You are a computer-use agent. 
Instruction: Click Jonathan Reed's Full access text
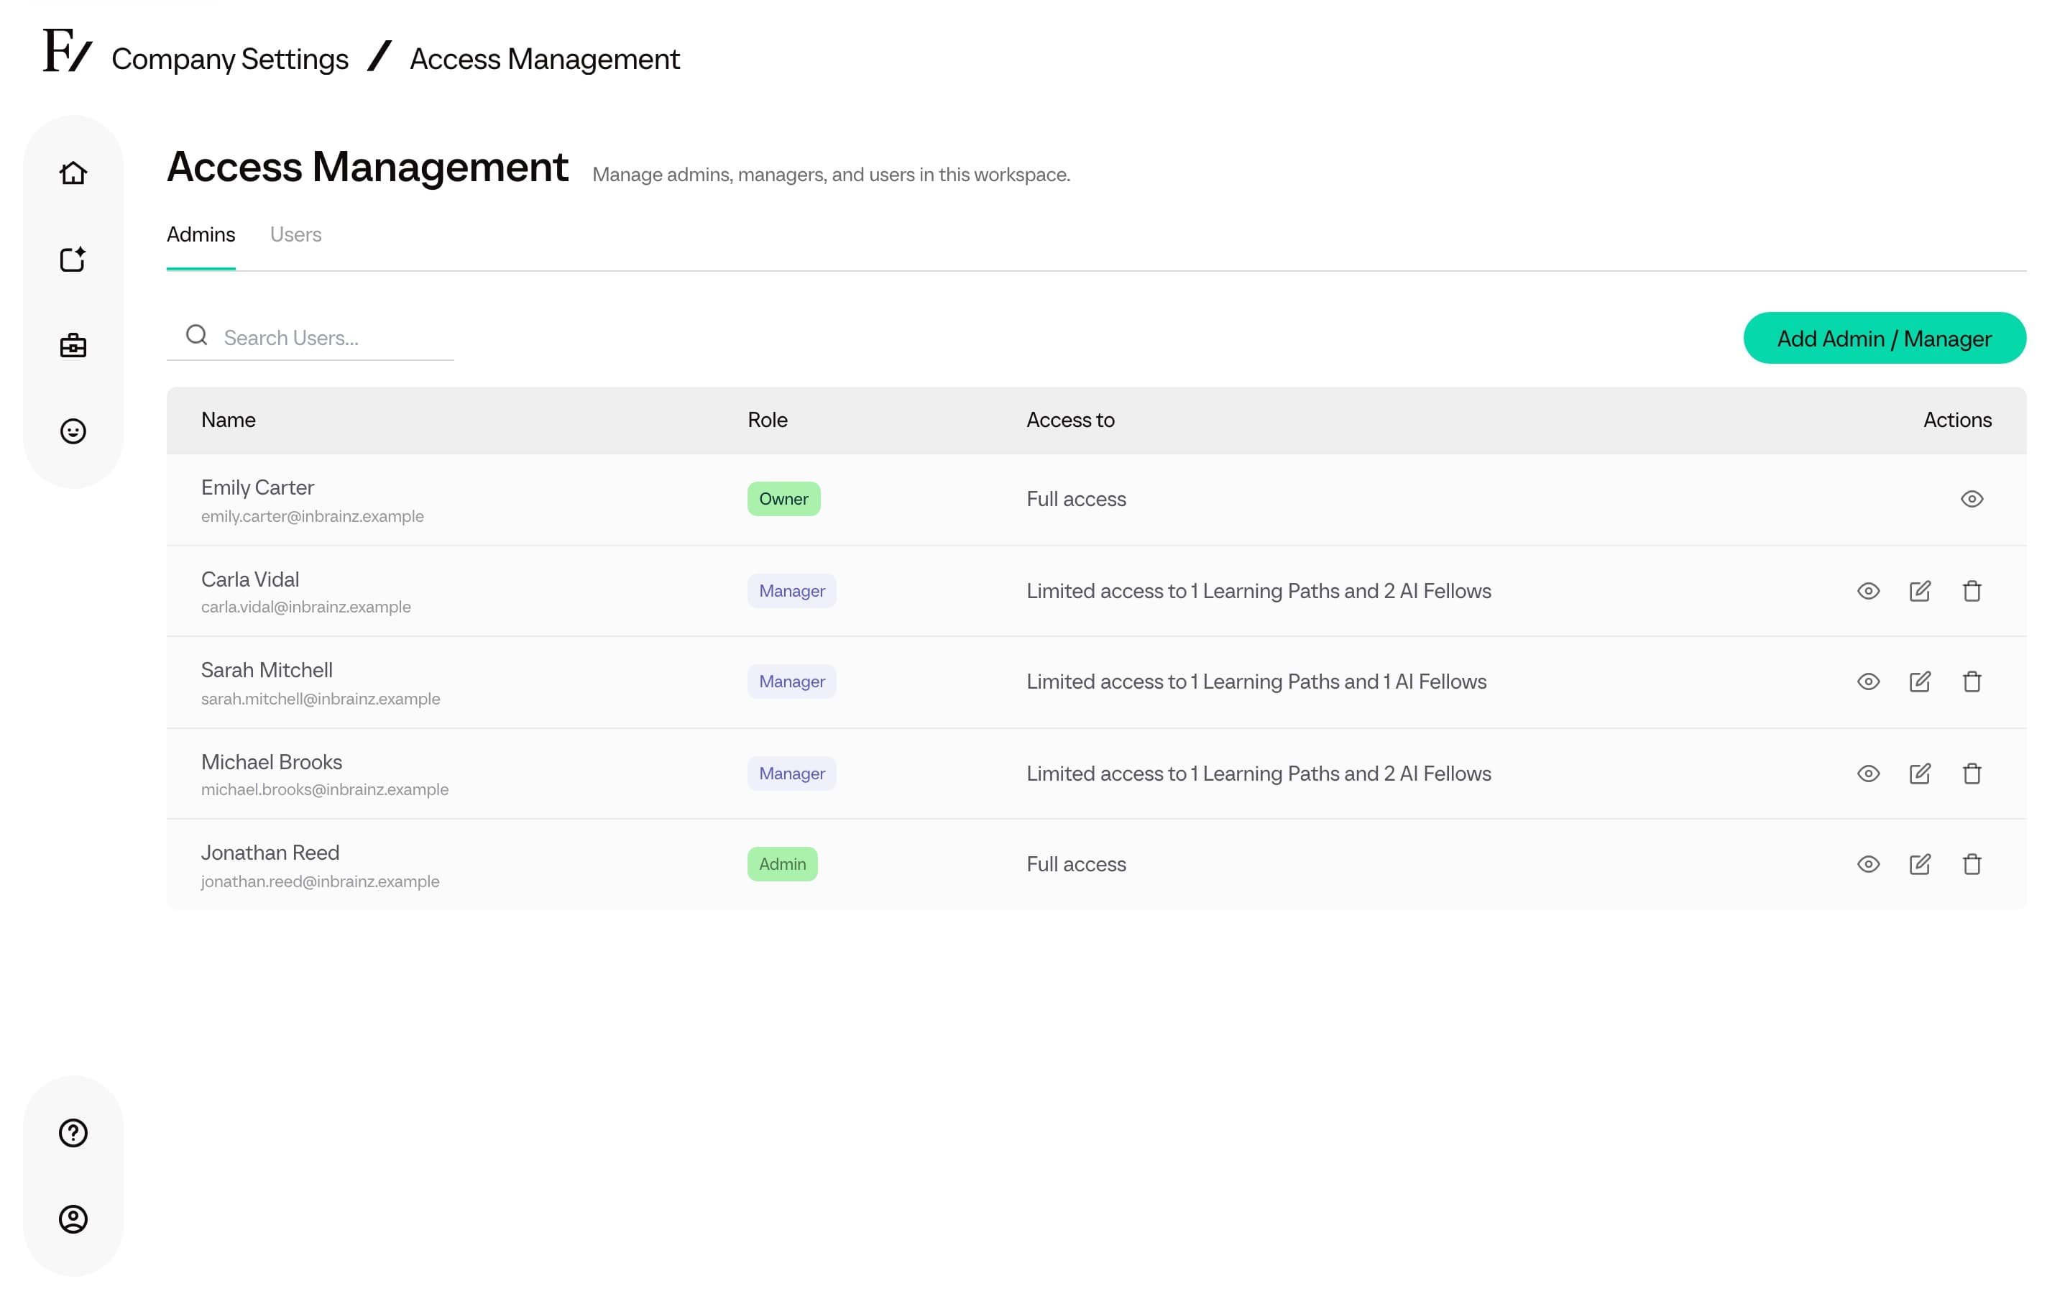[1076, 864]
